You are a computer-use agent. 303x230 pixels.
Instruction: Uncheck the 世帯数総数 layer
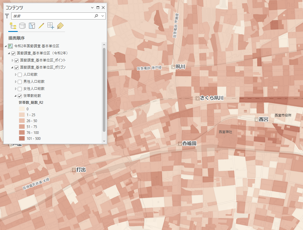[20, 96]
